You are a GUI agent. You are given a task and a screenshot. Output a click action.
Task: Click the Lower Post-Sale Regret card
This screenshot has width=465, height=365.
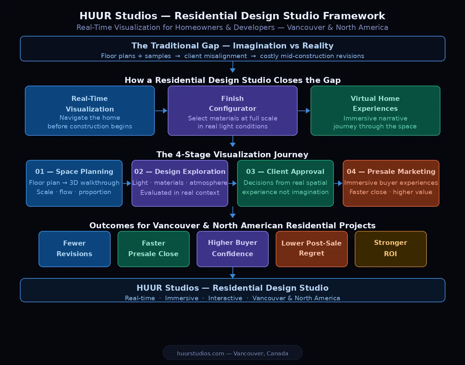coord(312,249)
